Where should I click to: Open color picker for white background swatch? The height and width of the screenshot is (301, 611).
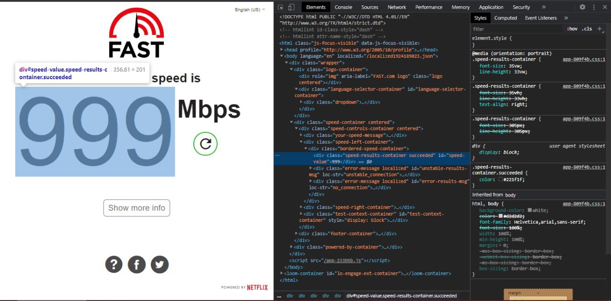(x=530, y=210)
